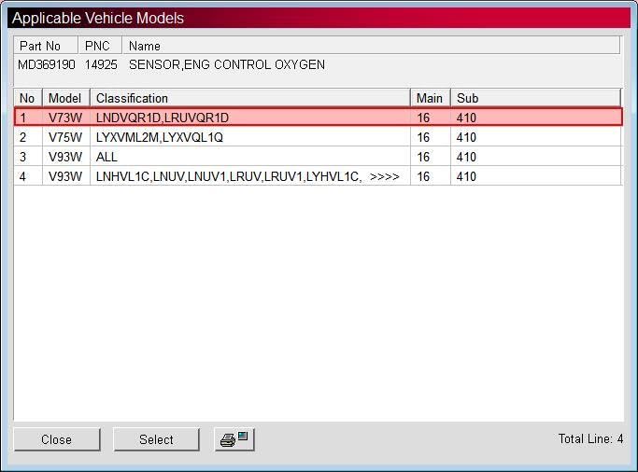
Task: Click the Classification column header
Action: point(249,98)
